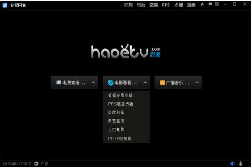Click the mini-mode window icon
The height and width of the screenshot is (167, 252).
click(x=217, y=4)
